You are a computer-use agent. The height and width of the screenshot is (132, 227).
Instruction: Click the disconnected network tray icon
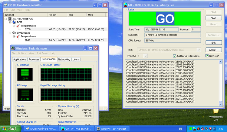[202, 129]
